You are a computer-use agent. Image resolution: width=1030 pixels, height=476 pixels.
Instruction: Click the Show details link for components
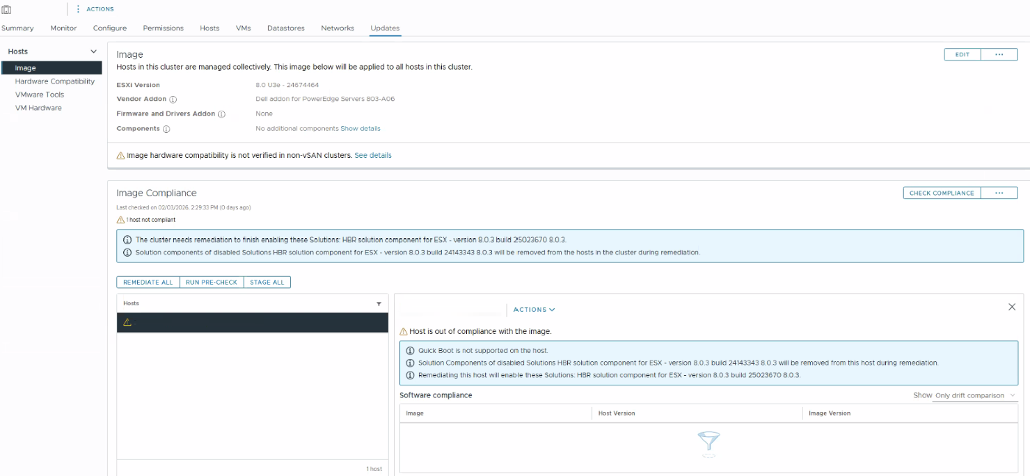[360, 129]
